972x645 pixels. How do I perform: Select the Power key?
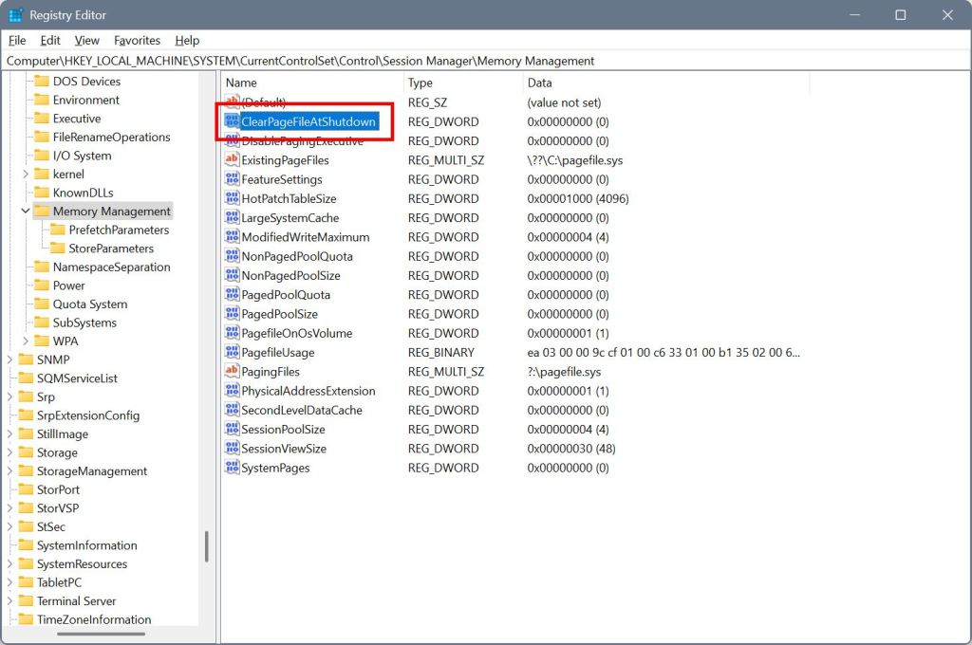(x=68, y=286)
